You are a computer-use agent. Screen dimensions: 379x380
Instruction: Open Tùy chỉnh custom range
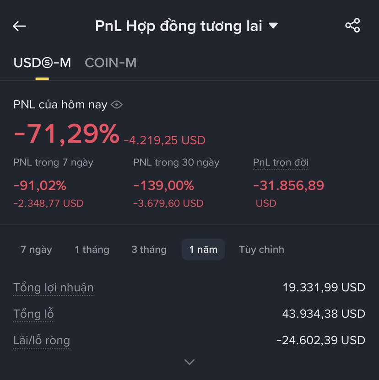pos(261,250)
